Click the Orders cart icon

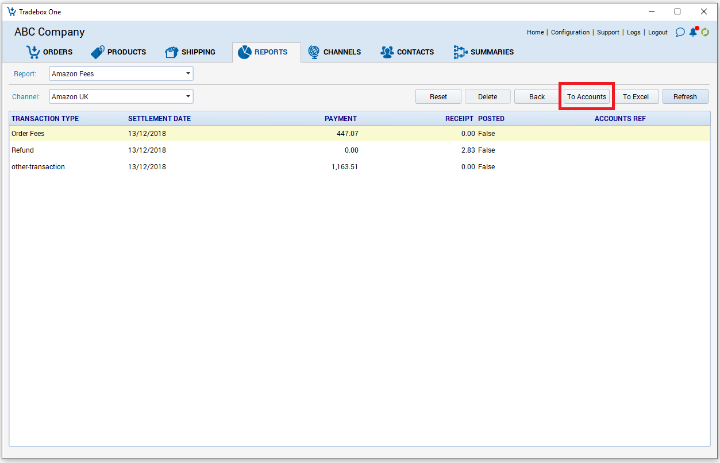[x=33, y=52]
